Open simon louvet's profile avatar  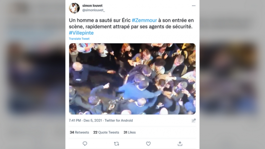click(x=74, y=8)
